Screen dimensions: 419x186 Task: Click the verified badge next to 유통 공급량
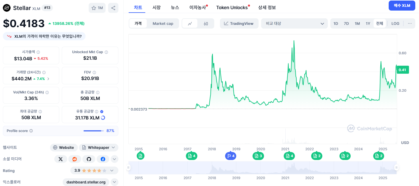click(x=102, y=112)
